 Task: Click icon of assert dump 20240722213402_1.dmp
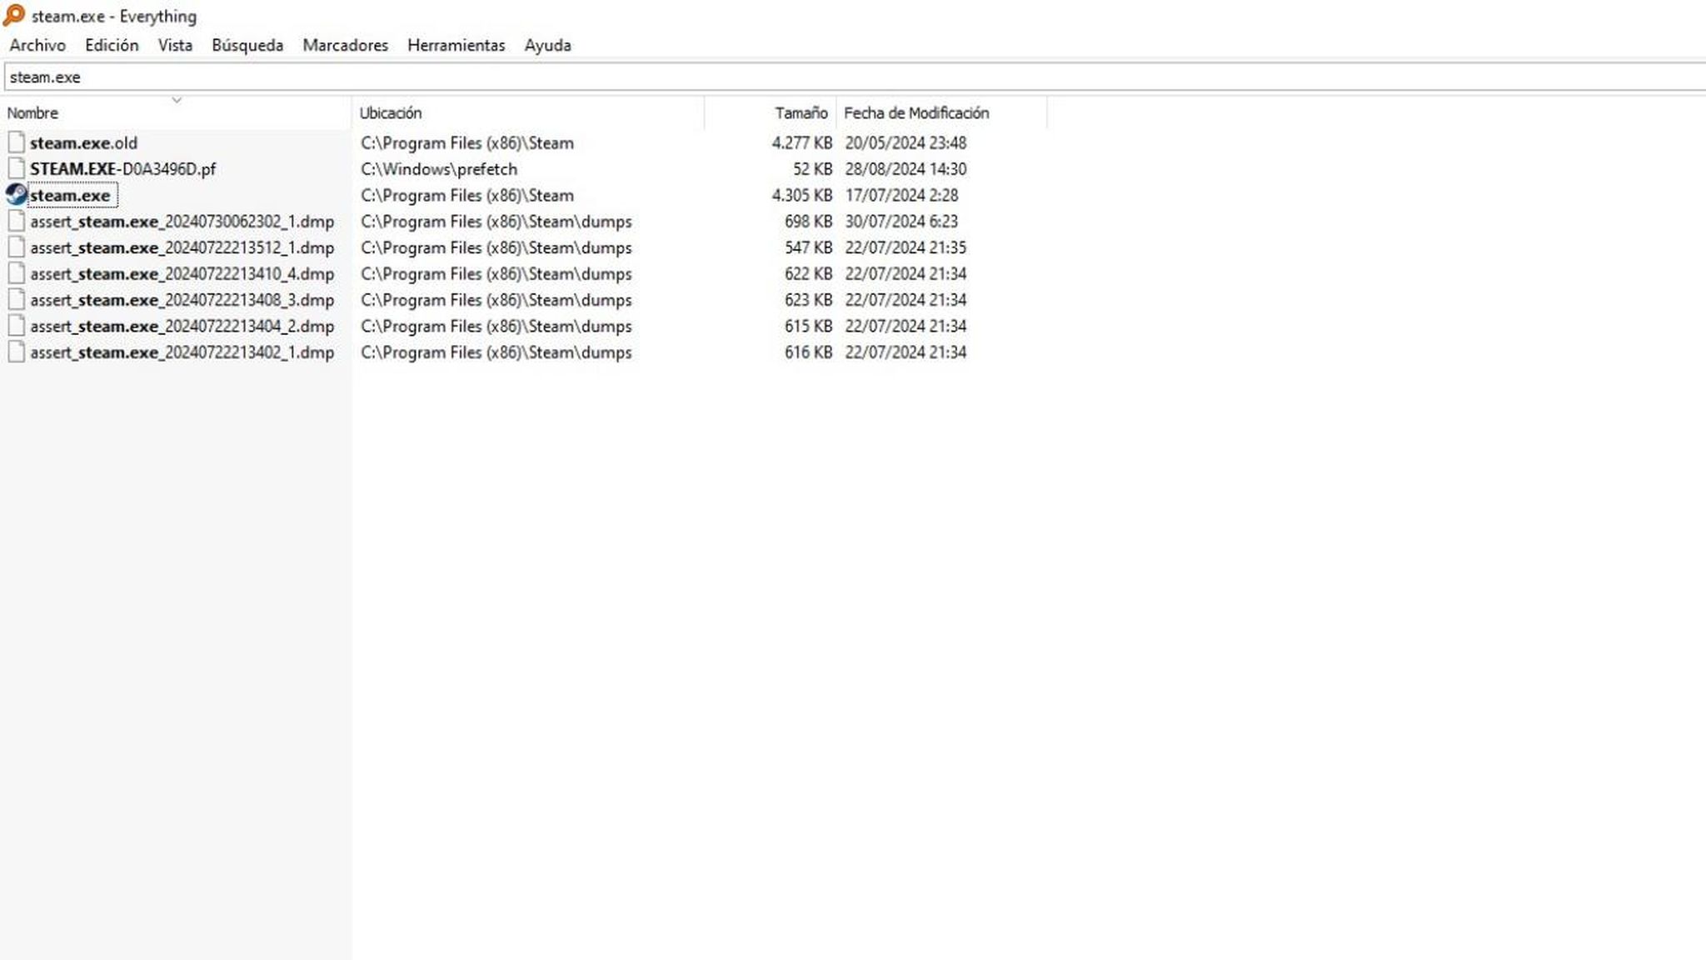coord(16,352)
